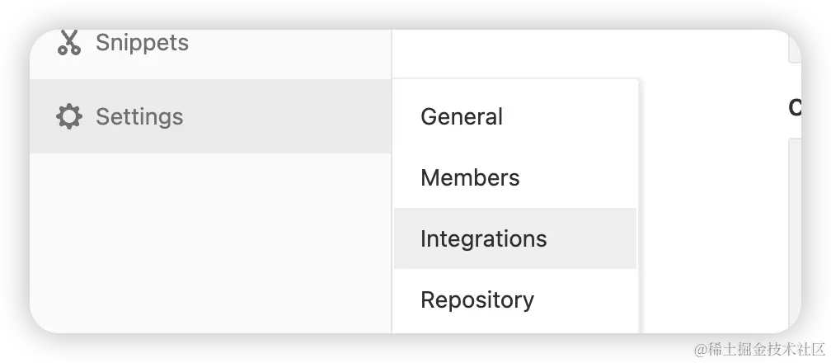This screenshot has width=831, height=363.
Task: Open Snippets from the sidebar
Action: coord(142,43)
